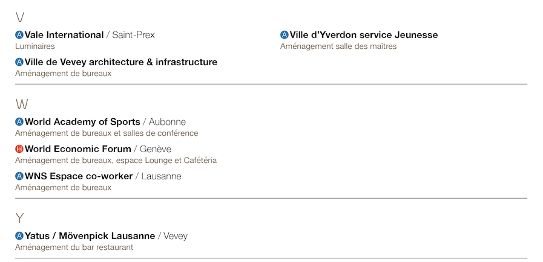
Task: Open Ville de Vevey architecture & infrastructure
Action: [x=121, y=62]
